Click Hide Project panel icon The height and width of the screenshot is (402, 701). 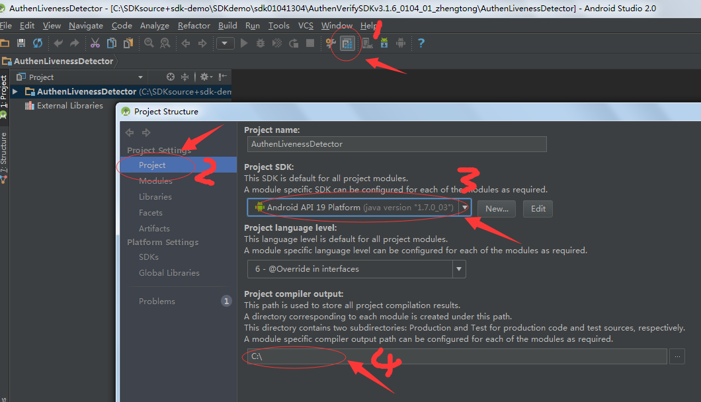(223, 77)
